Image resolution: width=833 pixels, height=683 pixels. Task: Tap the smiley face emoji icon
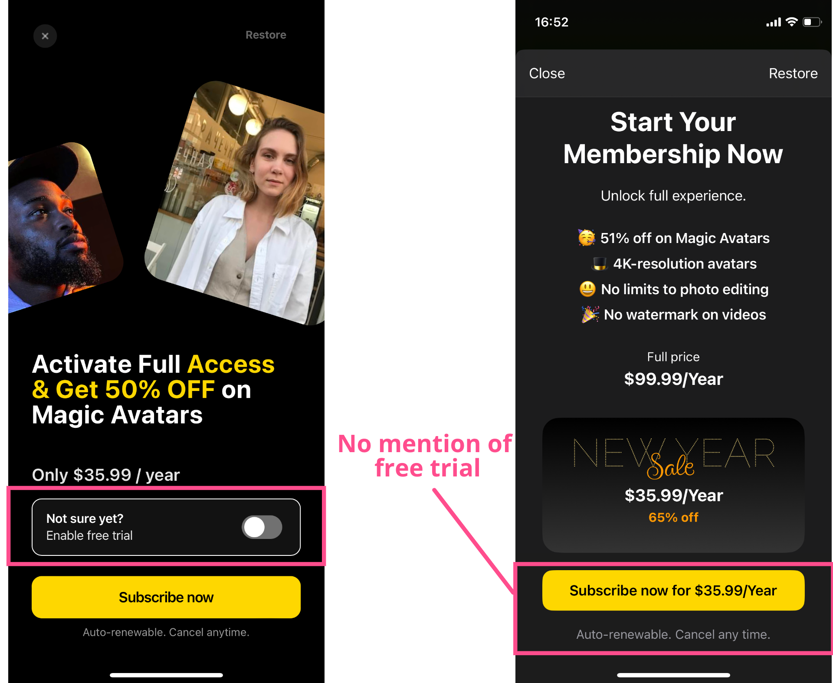pos(587,289)
